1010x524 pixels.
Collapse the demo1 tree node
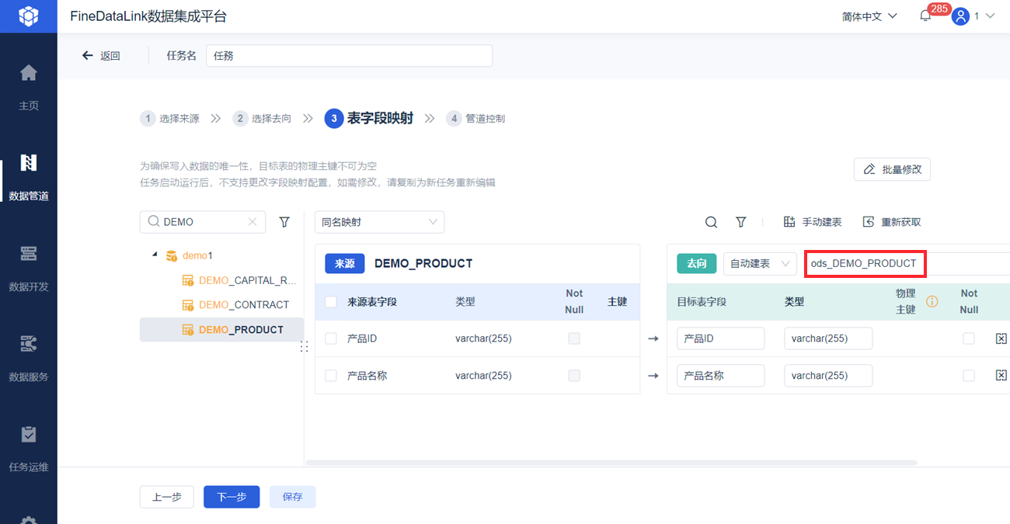point(155,255)
